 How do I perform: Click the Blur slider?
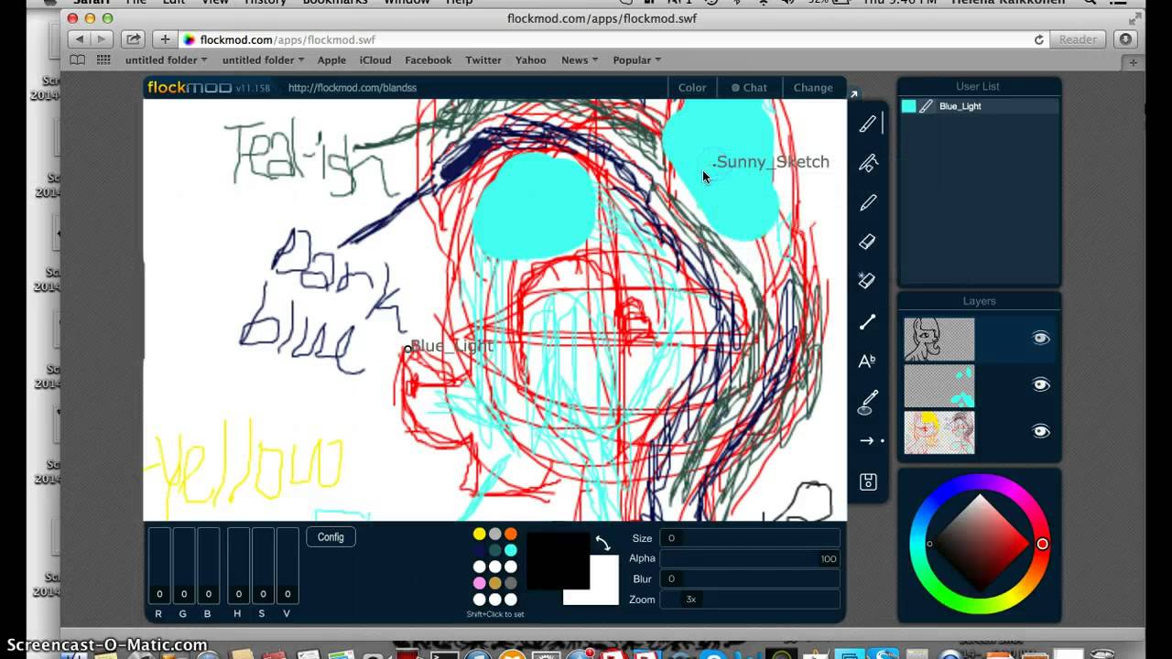click(x=751, y=578)
